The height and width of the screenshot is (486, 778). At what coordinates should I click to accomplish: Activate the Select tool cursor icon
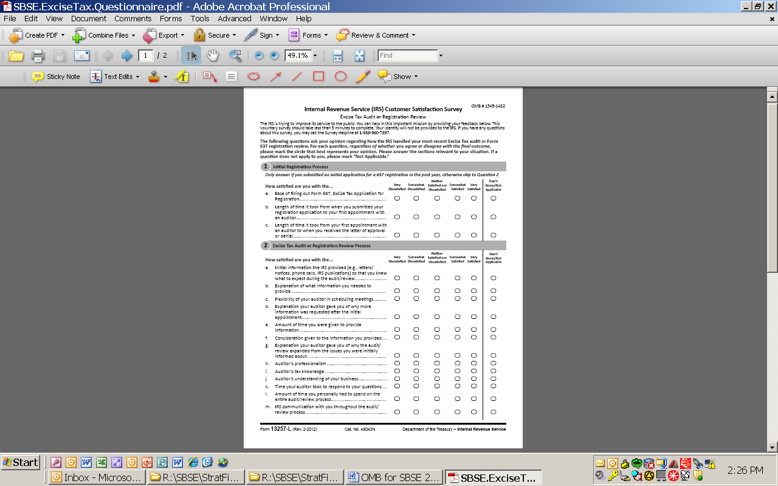pos(191,56)
